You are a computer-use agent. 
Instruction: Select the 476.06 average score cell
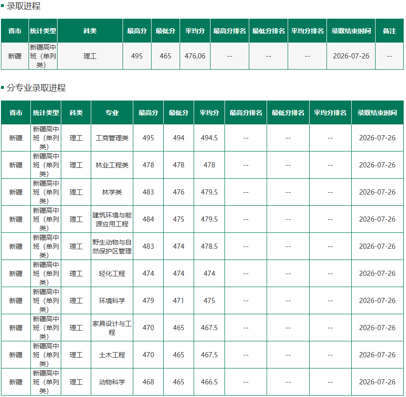pyautogui.click(x=195, y=56)
